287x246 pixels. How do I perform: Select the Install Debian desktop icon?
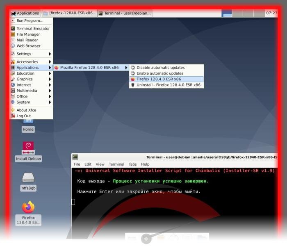click(28, 152)
